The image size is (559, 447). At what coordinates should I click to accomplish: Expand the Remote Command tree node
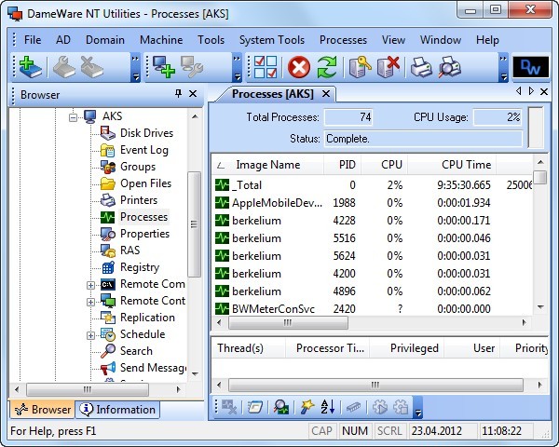[90, 285]
